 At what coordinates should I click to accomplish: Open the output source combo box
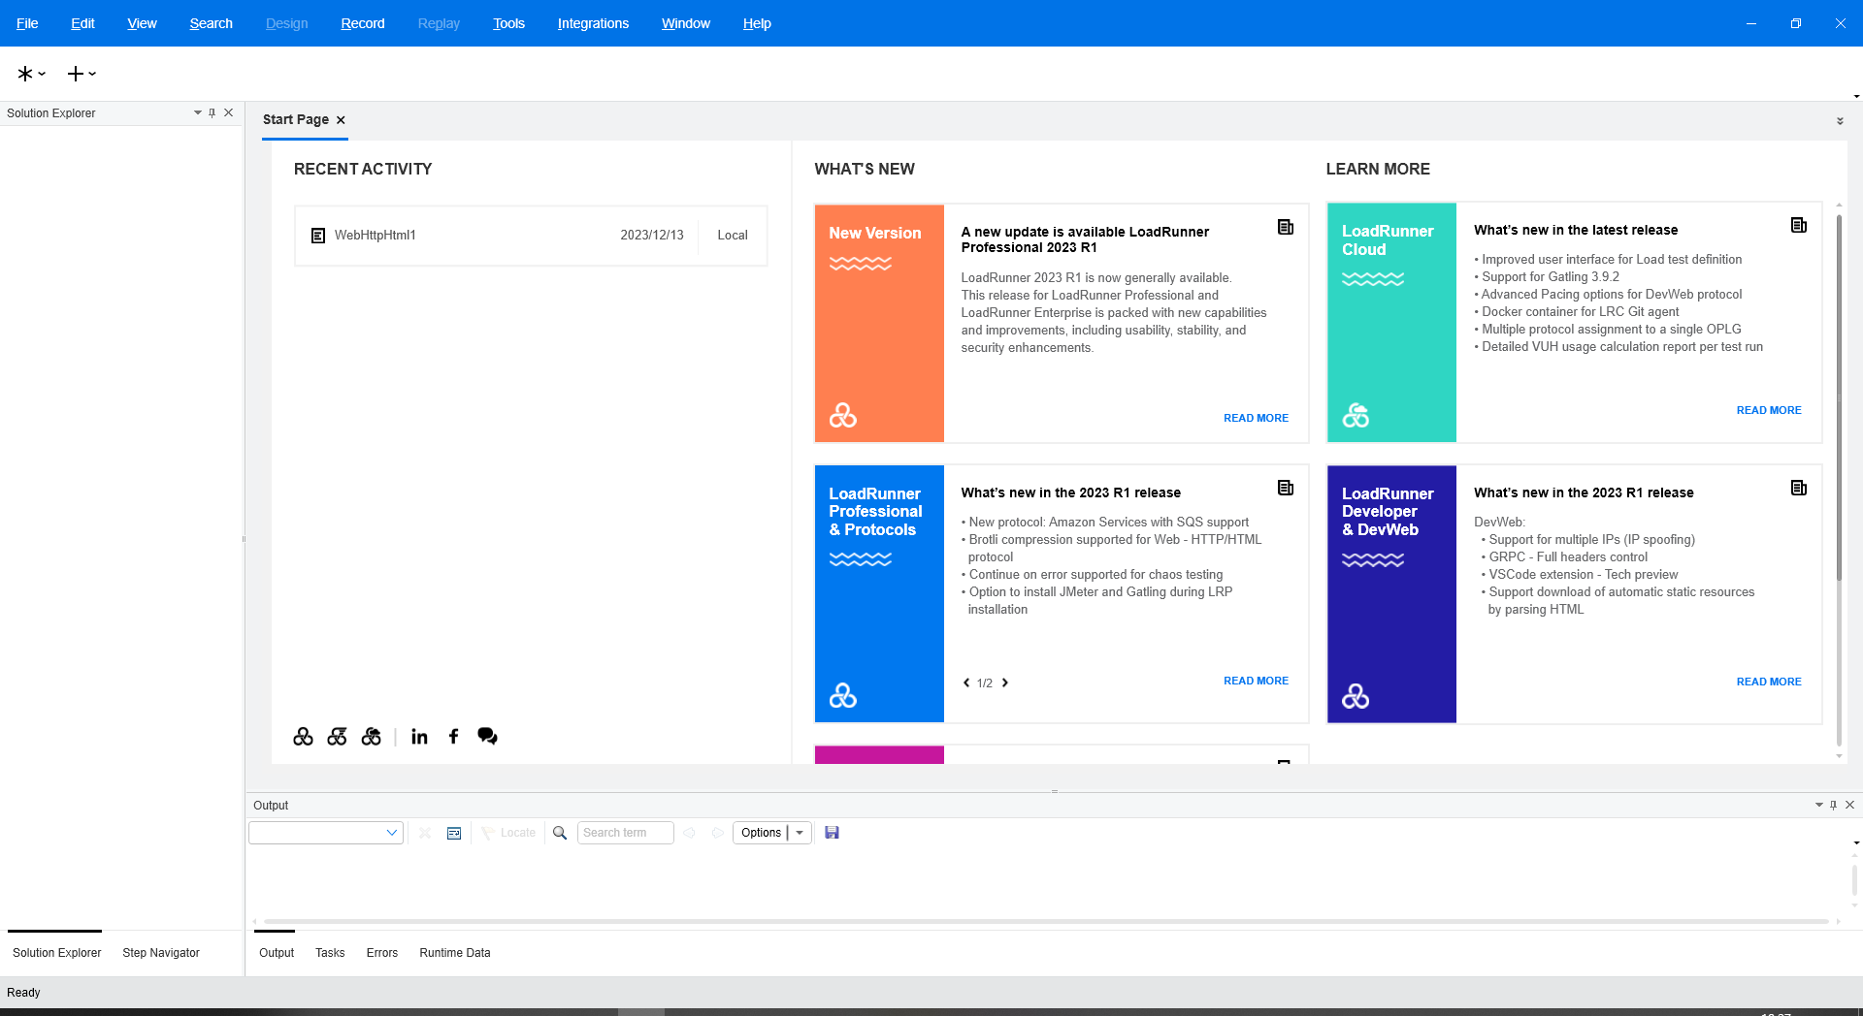tap(326, 833)
